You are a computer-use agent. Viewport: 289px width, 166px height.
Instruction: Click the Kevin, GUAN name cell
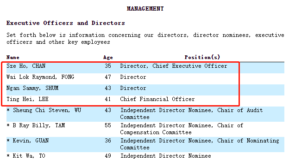(x=28, y=141)
